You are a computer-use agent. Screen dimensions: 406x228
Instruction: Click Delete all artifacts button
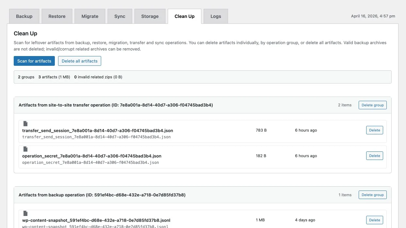[x=80, y=61]
